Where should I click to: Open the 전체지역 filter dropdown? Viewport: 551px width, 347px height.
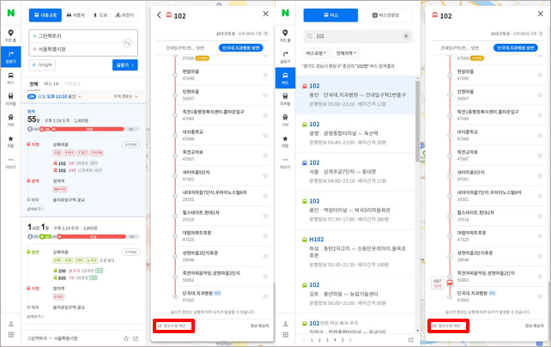(x=346, y=53)
